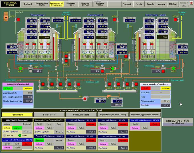The width and height of the screenshot is (194, 153).
Task: Click the M06/3 green pump icon
Action: pyautogui.click(x=173, y=69)
